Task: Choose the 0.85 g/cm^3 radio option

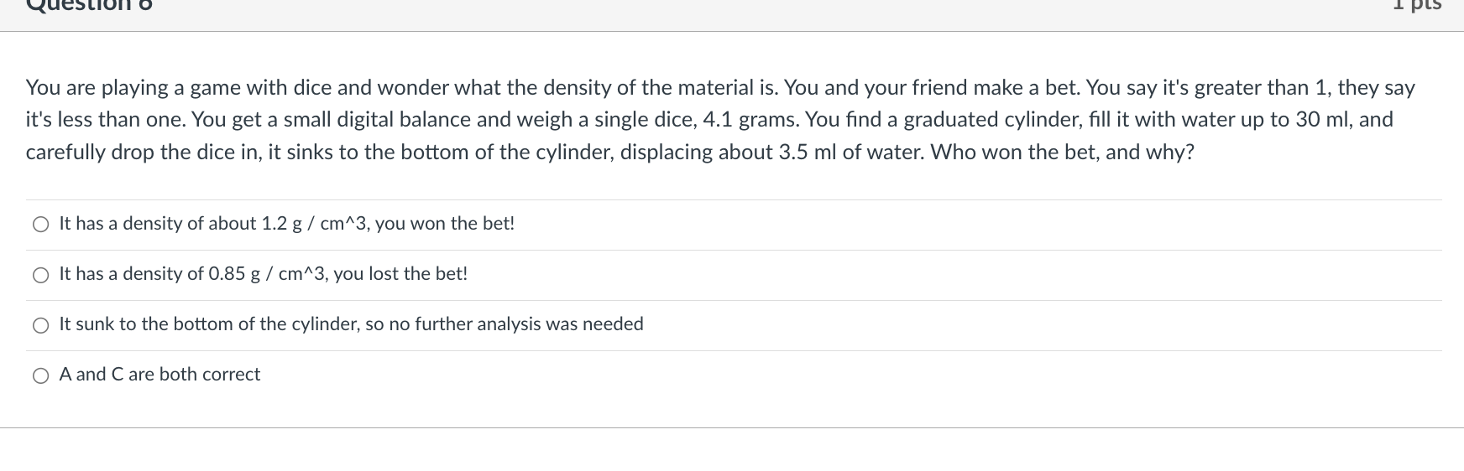Action: click(x=41, y=275)
